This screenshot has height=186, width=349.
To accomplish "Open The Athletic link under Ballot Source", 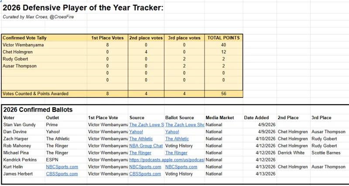I will point(177,139).
